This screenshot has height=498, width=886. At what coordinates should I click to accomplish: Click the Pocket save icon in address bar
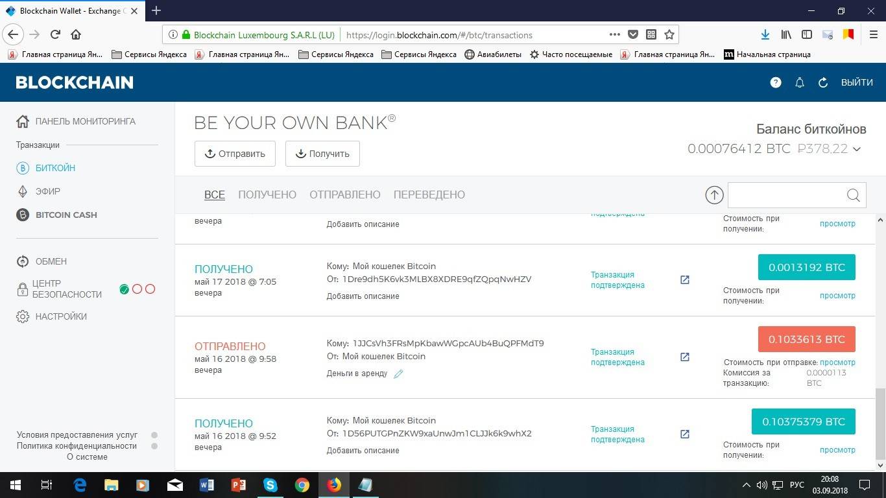point(633,34)
